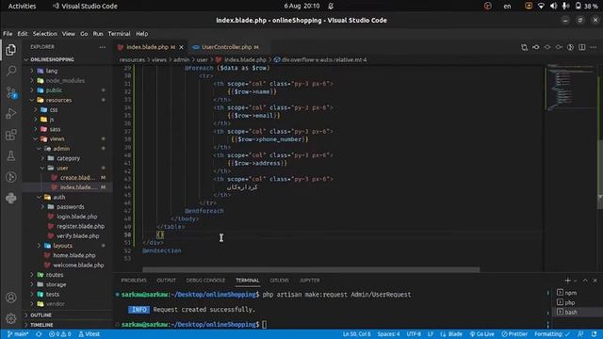Open the Explorer view in activity bar
The width and height of the screenshot is (603, 339).
tap(10, 50)
